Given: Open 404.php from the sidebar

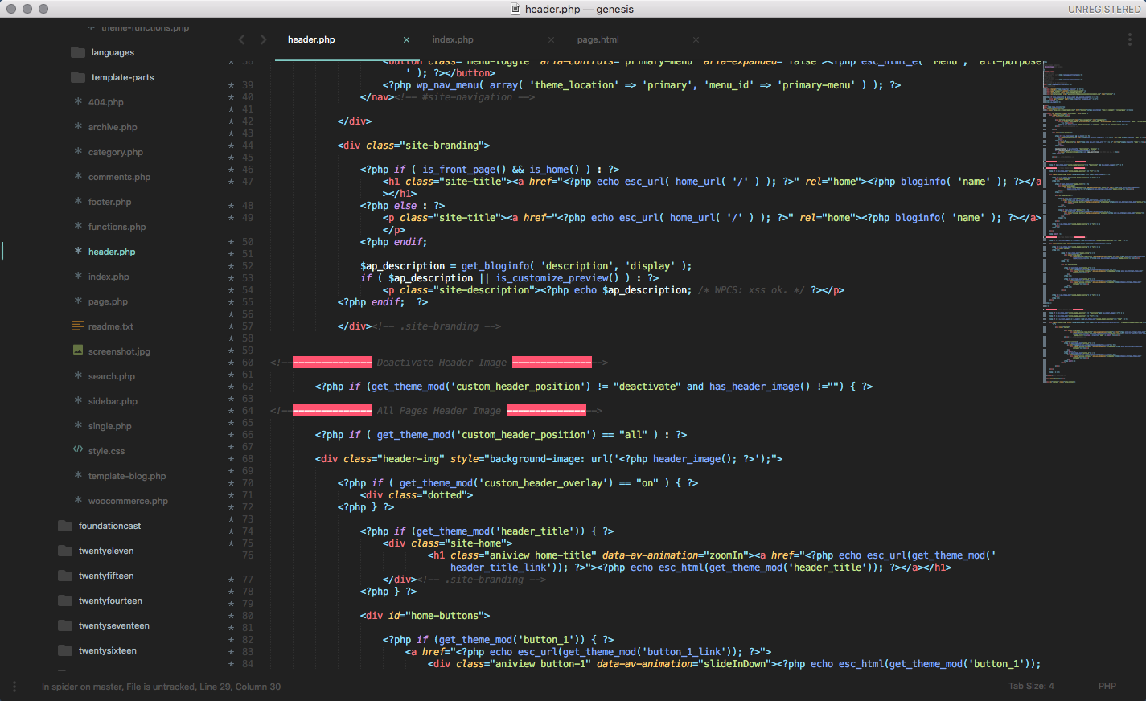Looking at the screenshot, I should click(x=106, y=102).
